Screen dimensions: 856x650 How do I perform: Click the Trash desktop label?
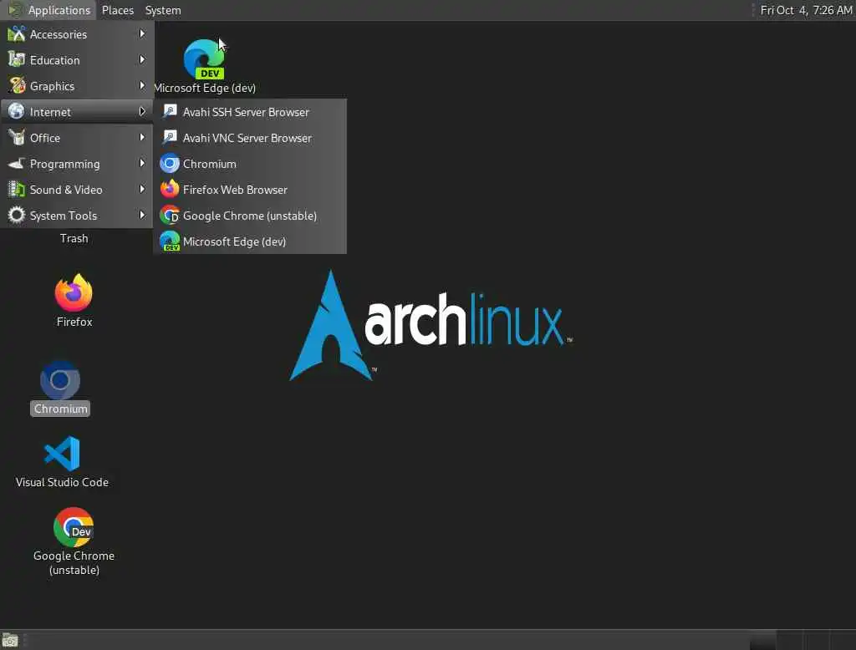[x=74, y=238]
